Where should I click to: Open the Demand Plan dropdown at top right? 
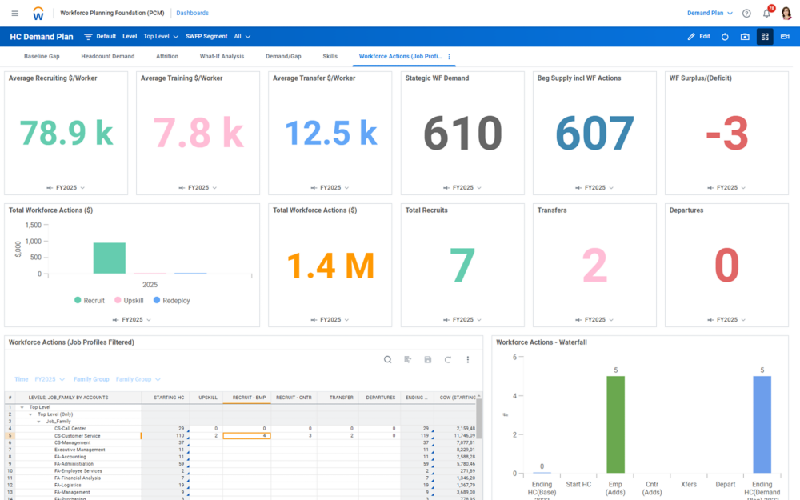(x=710, y=14)
